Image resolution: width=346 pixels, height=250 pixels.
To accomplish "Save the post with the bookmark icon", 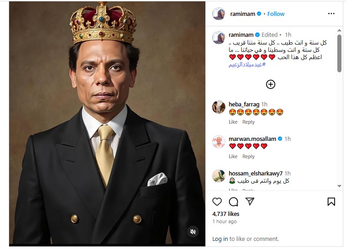I will (331, 201).
